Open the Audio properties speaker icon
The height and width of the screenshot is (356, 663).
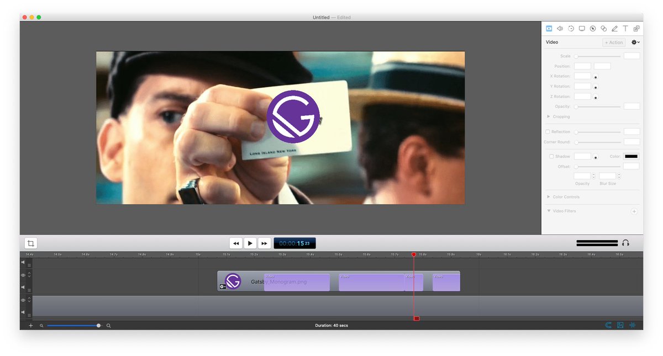(560, 28)
